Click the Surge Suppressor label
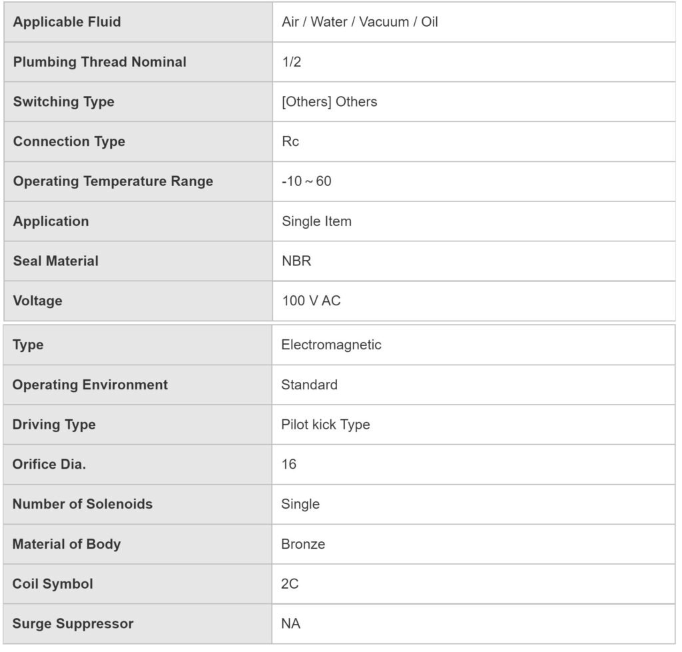682x652 pixels. pos(73,624)
